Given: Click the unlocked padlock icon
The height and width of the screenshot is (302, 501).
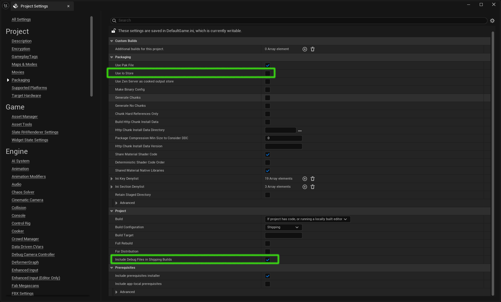Looking at the screenshot, I should [x=114, y=31].
